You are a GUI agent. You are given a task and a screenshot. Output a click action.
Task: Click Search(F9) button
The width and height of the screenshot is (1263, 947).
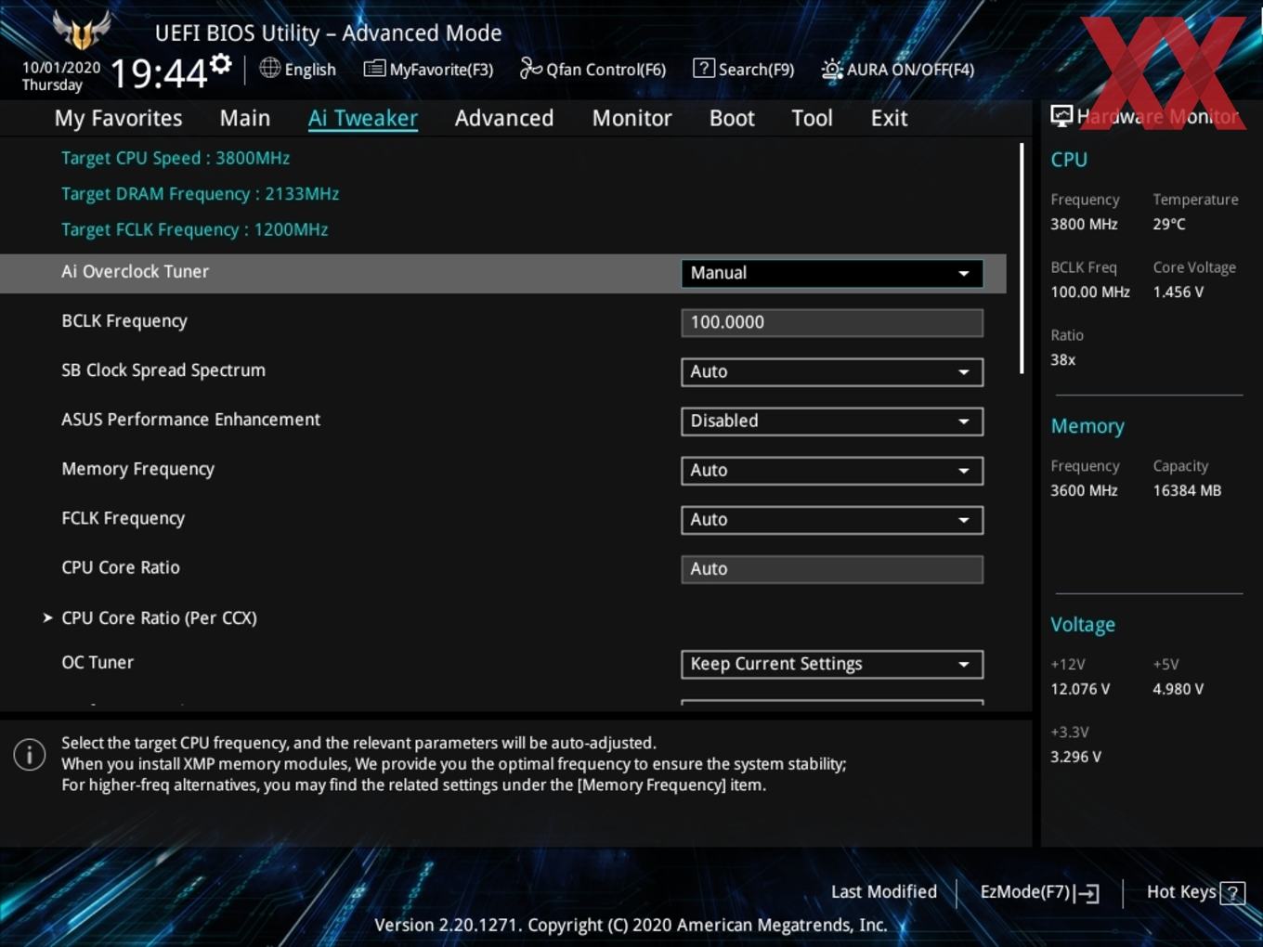pos(744,69)
